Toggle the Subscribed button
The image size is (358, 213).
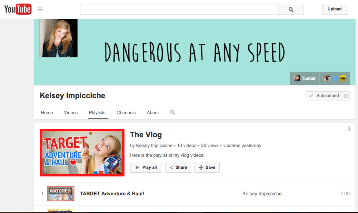pos(324,96)
